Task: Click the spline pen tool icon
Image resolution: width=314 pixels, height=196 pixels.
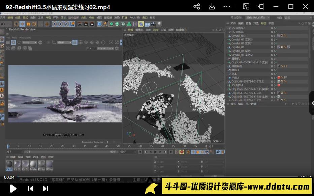Action: (x=105, y=24)
